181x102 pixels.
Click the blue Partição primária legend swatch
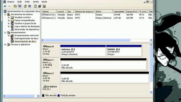[x=59, y=95]
